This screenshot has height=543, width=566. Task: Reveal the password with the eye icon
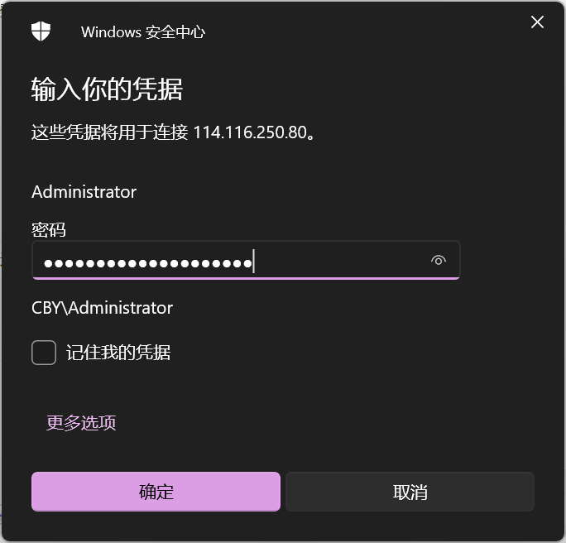(x=439, y=260)
